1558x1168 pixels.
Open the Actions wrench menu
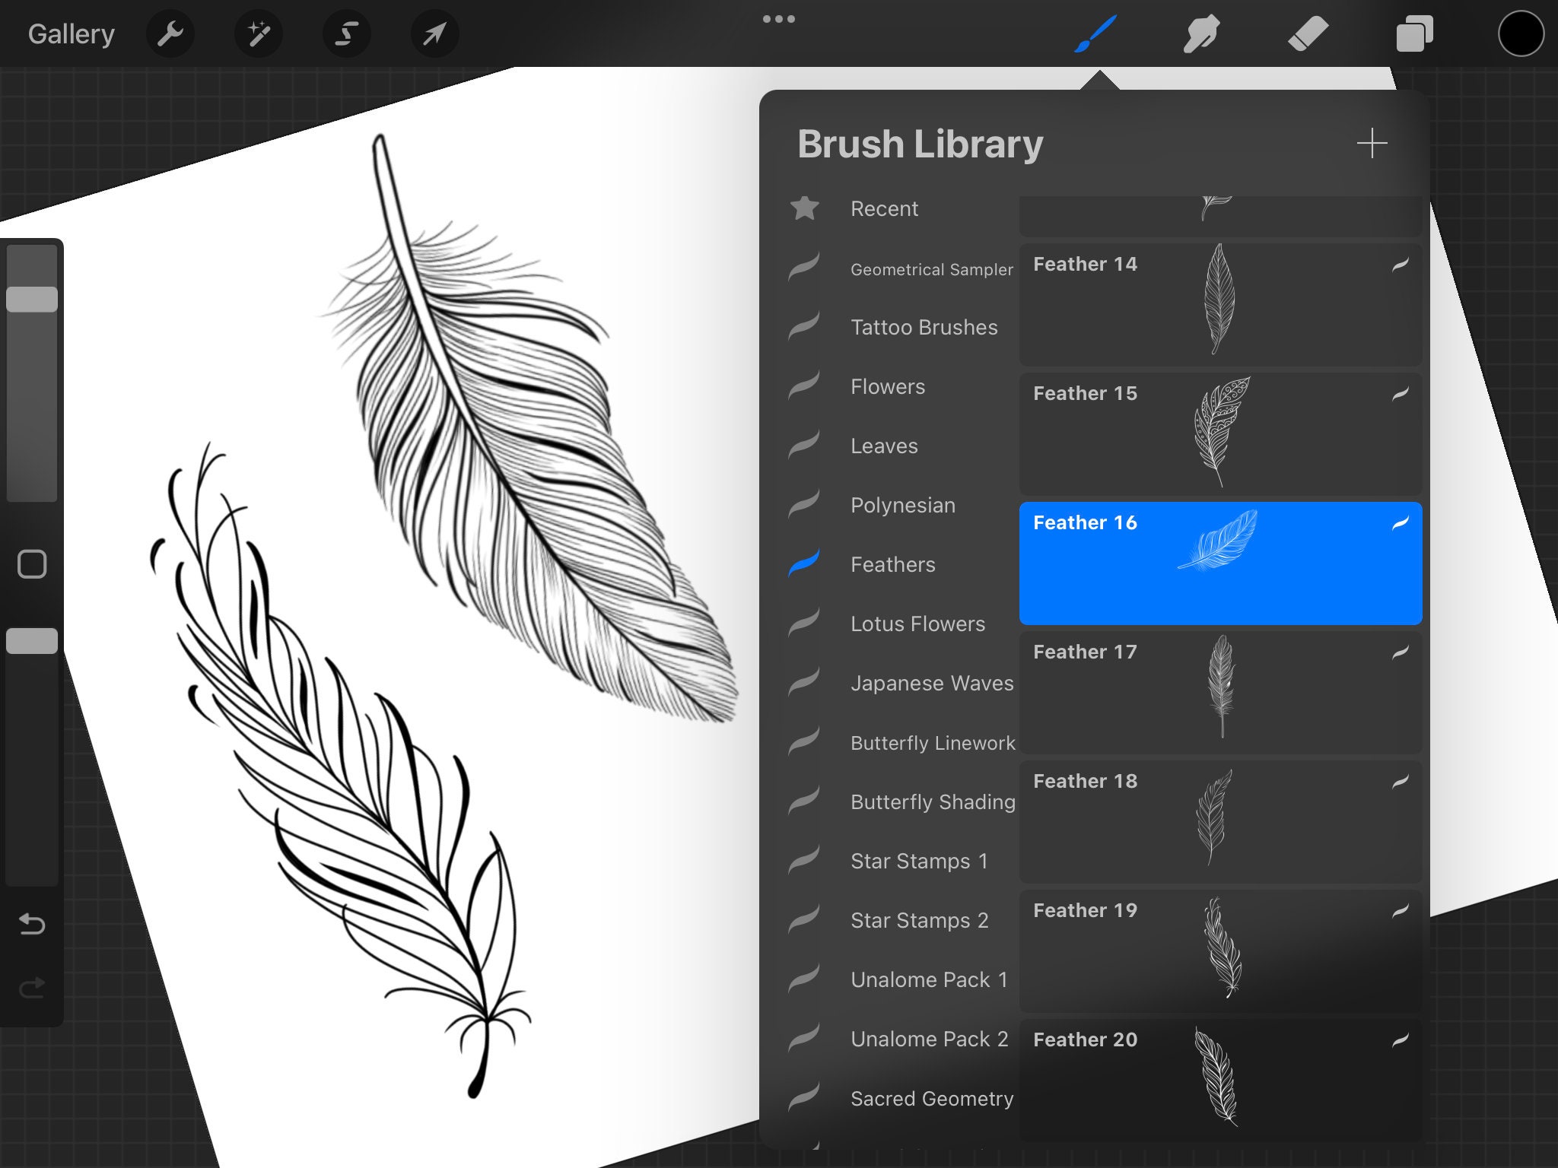pos(170,33)
